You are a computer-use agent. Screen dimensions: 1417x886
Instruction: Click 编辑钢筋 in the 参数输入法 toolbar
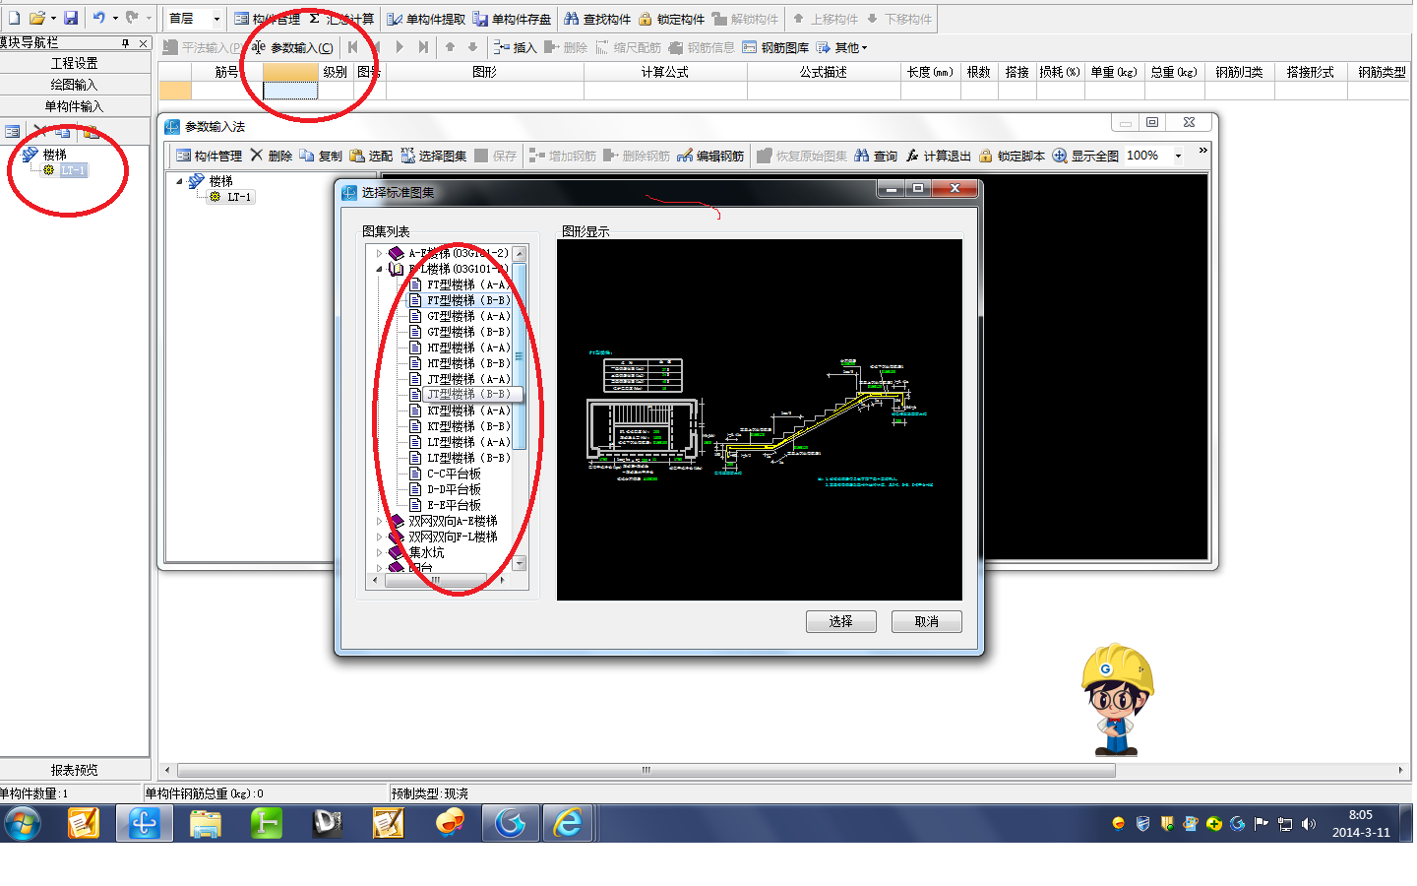(x=710, y=156)
